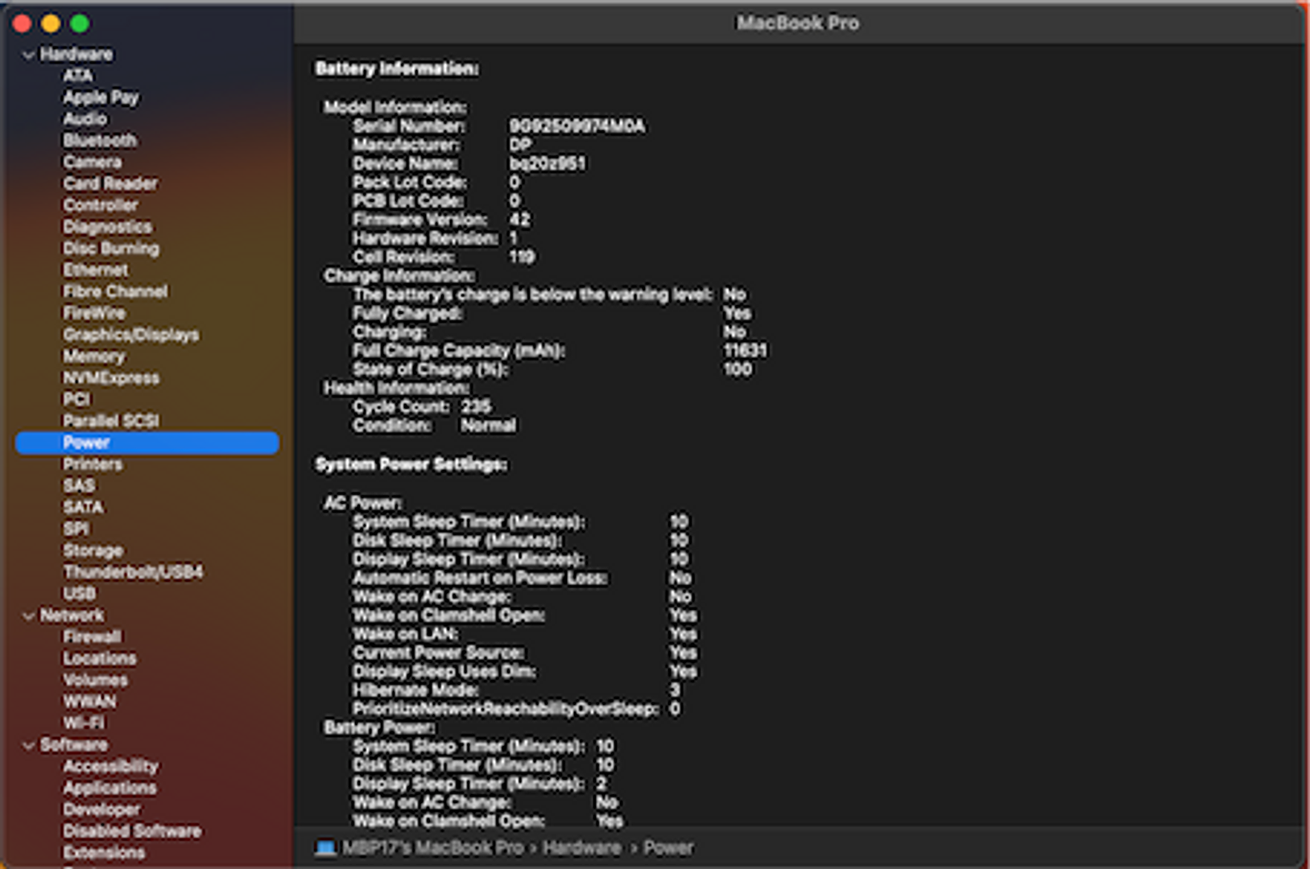Collapse the Software section chevron
Screen dimensions: 1310x869
click(x=29, y=745)
